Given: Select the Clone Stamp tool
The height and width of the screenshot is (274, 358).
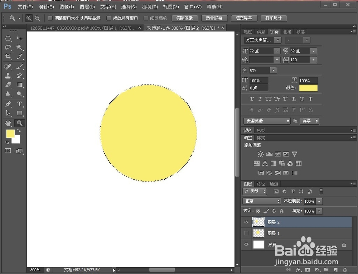Looking at the screenshot, I should tap(8, 76).
